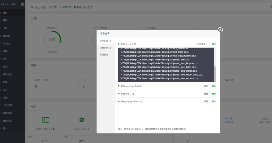Open the 执行日志 tab in message box
The width and height of the screenshot is (272, 143).
(x=104, y=55)
